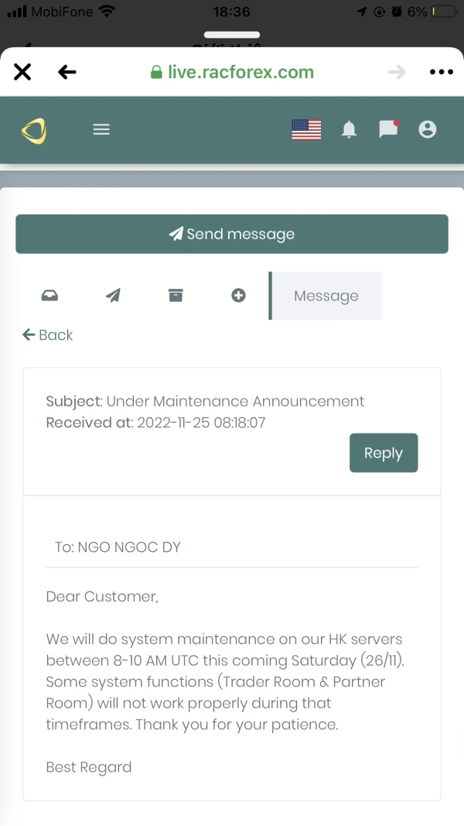
Task: Click the plus circle compose tab
Action: tap(238, 295)
